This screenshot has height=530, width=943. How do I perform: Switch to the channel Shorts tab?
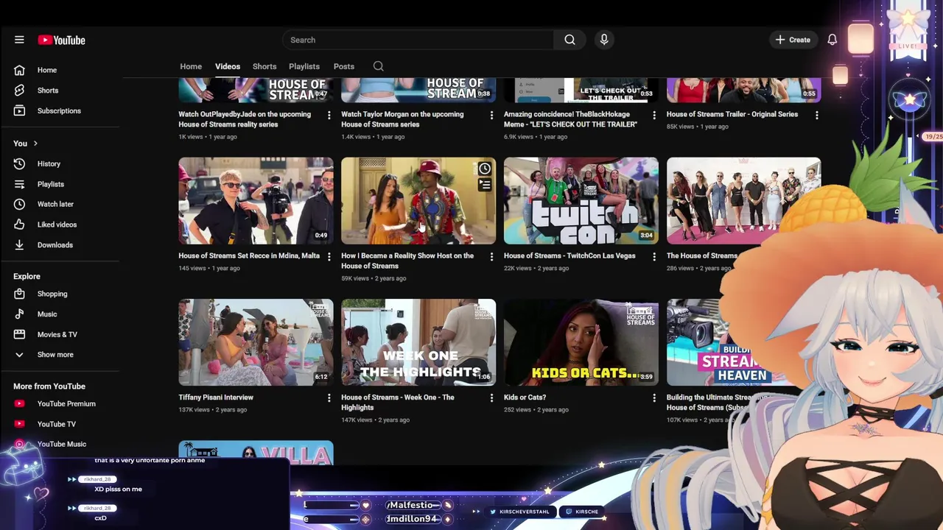(264, 66)
